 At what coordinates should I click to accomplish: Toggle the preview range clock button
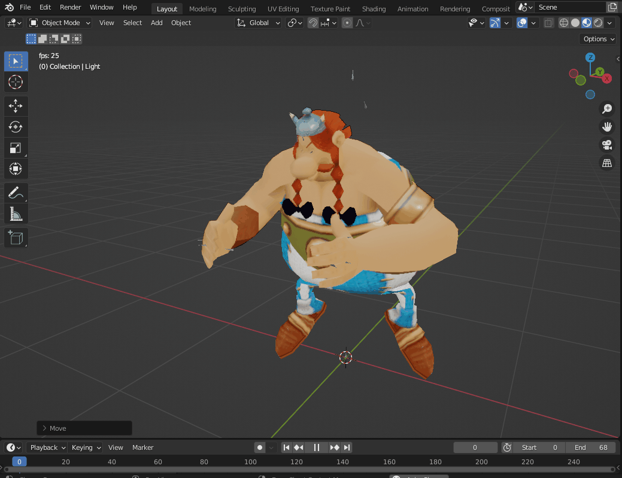(507, 447)
